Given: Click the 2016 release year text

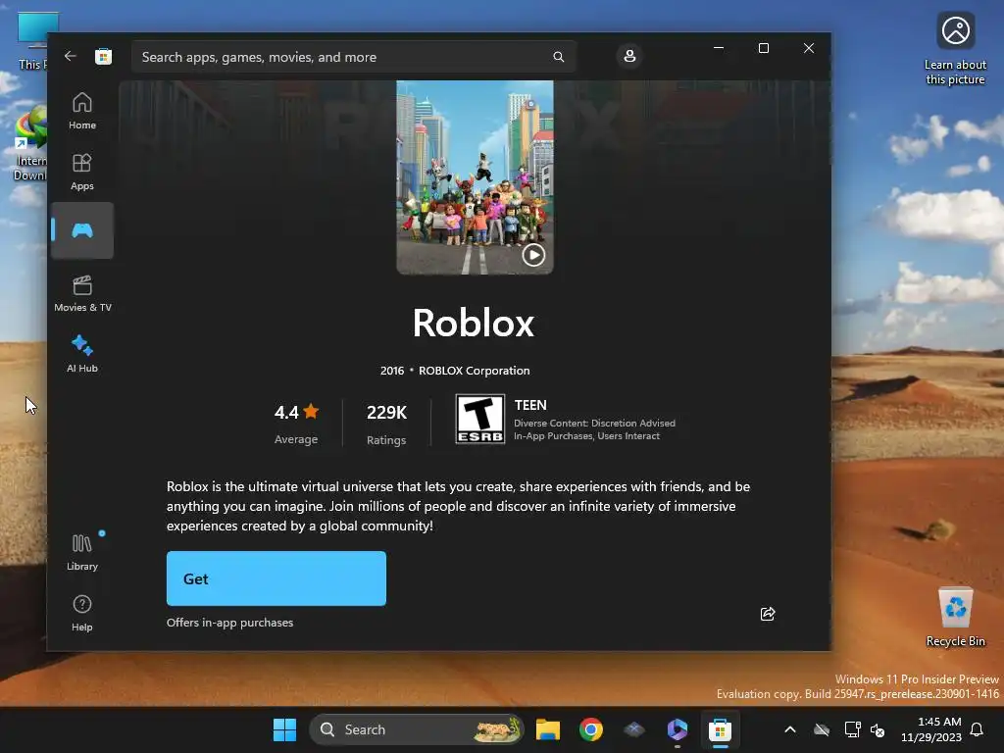Looking at the screenshot, I should 392,371.
